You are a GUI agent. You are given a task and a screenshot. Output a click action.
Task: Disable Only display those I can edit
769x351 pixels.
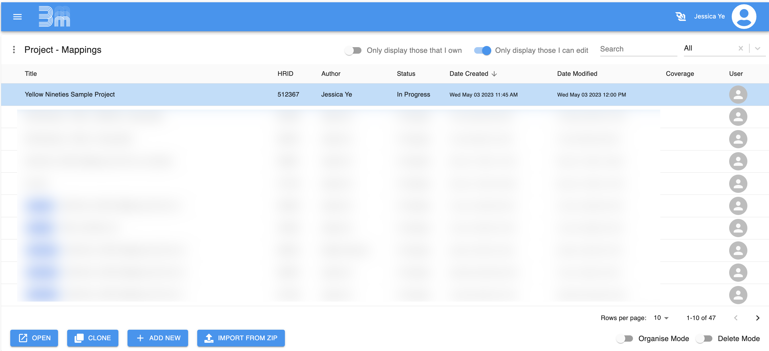[x=482, y=50]
